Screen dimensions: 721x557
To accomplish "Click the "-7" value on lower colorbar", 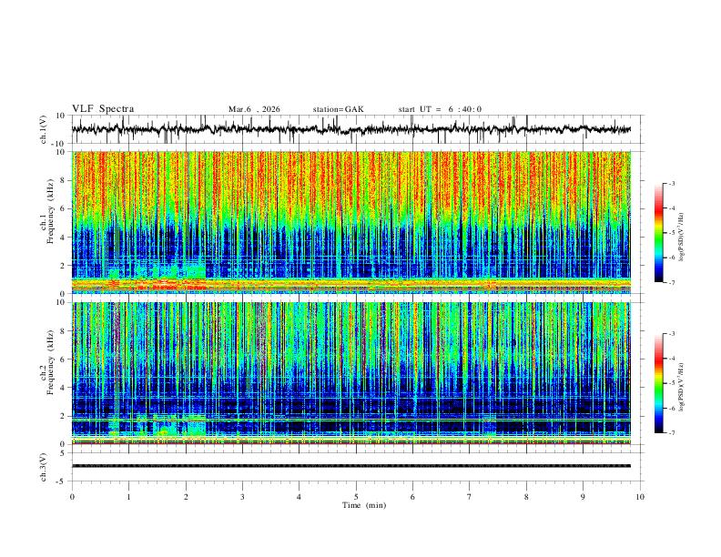I will click(671, 433).
